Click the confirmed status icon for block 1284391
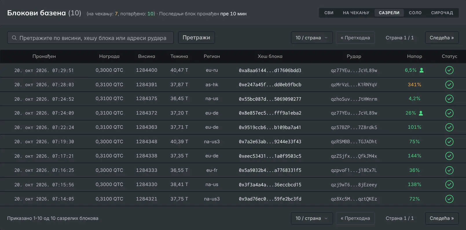 coord(449,84)
